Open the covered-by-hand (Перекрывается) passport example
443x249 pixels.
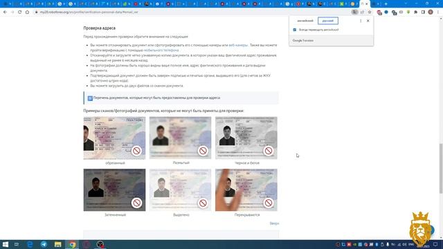click(x=246, y=190)
